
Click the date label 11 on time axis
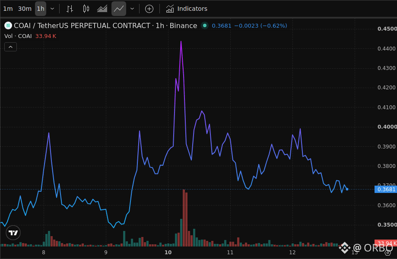[230, 252]
